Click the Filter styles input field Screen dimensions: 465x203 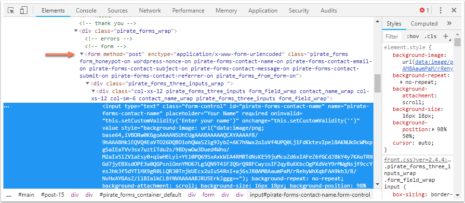coord(392,36)
